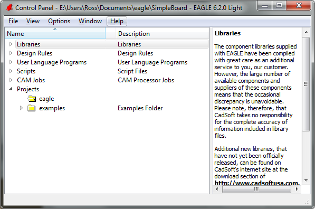
Task: Select the eagle project folder icon
Action: 32,99
